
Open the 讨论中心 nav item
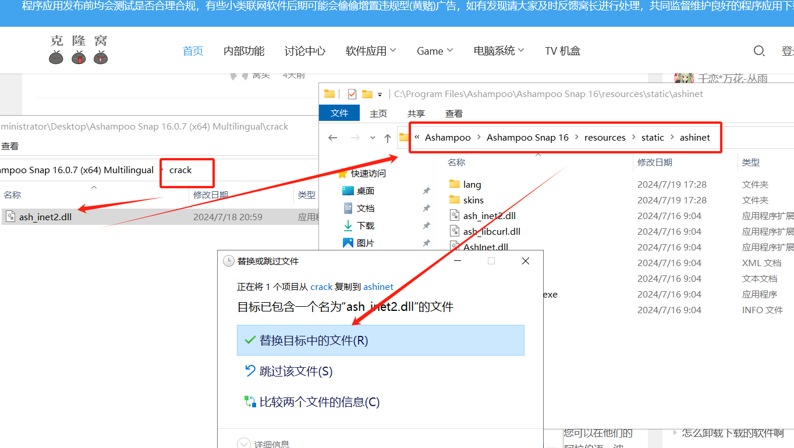(305, 51)
